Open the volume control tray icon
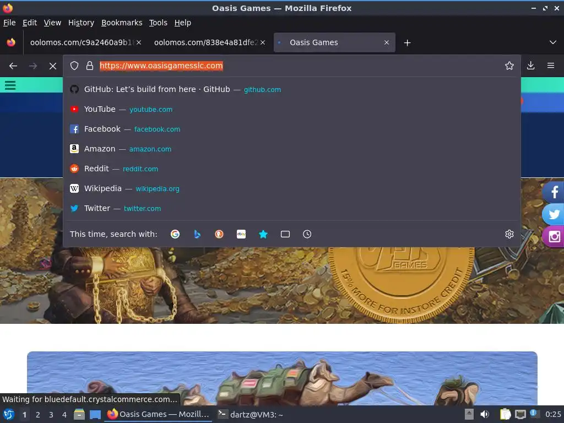The width and height of the screenshot is (564, 423). [x=485, y=414]
